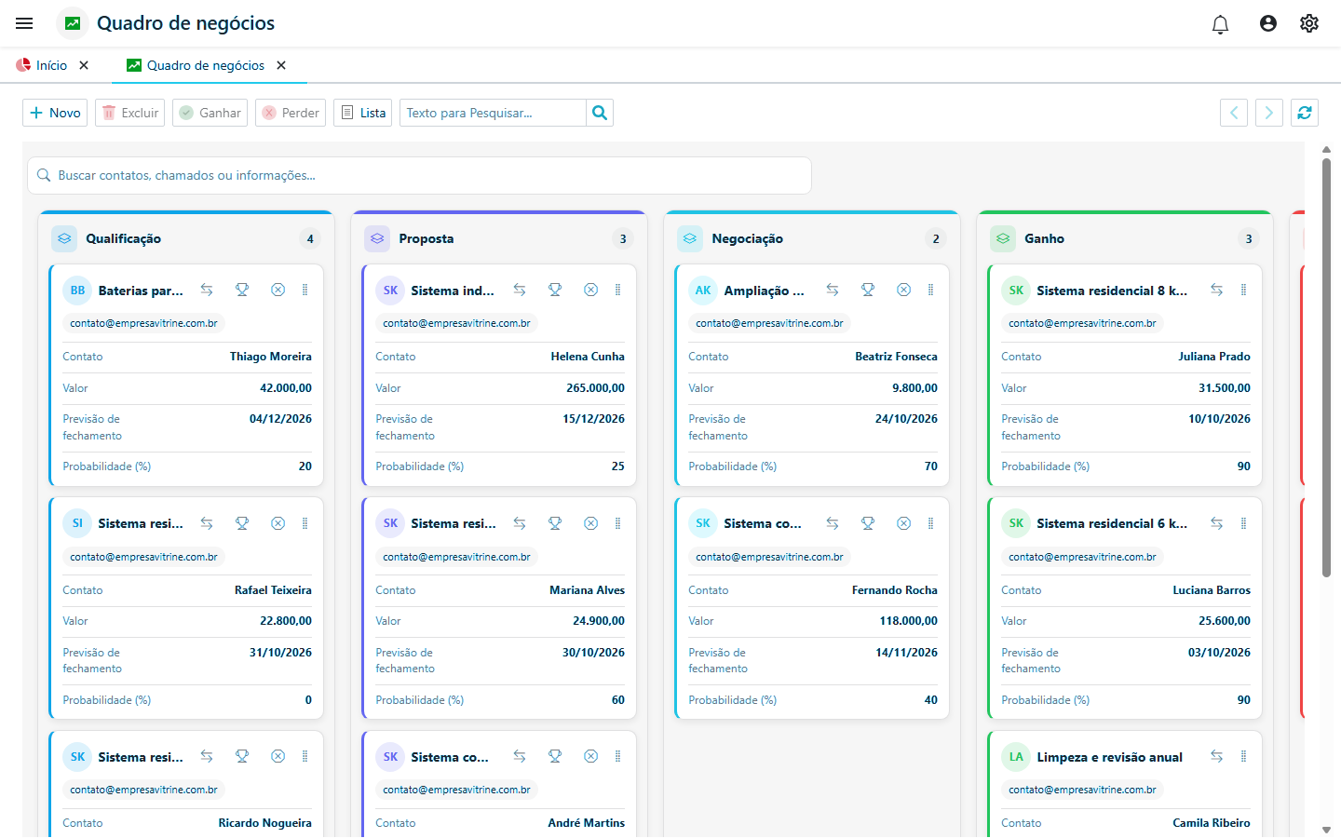Click email chip on the Baterias card

coord(143,323)
